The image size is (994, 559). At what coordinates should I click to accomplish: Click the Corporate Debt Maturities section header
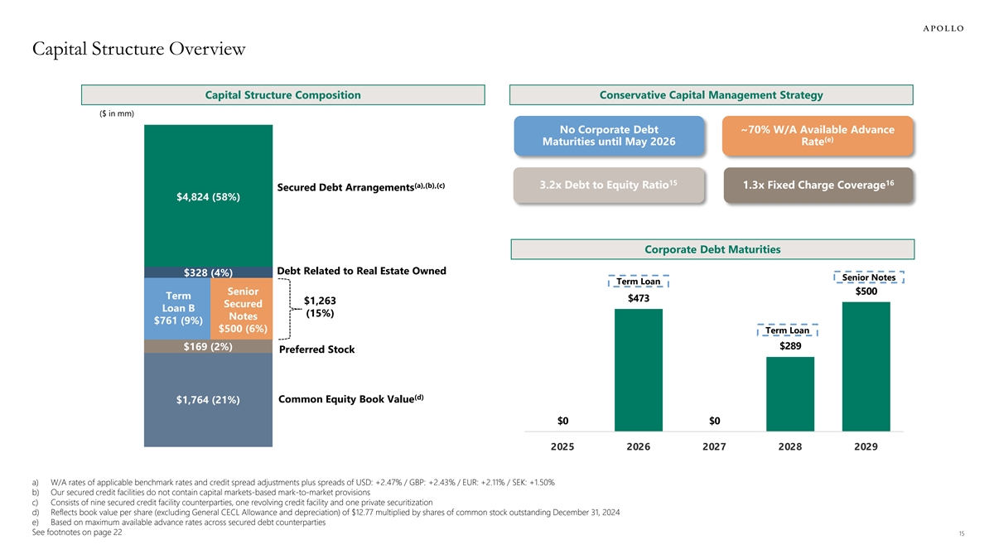point(712,249)
